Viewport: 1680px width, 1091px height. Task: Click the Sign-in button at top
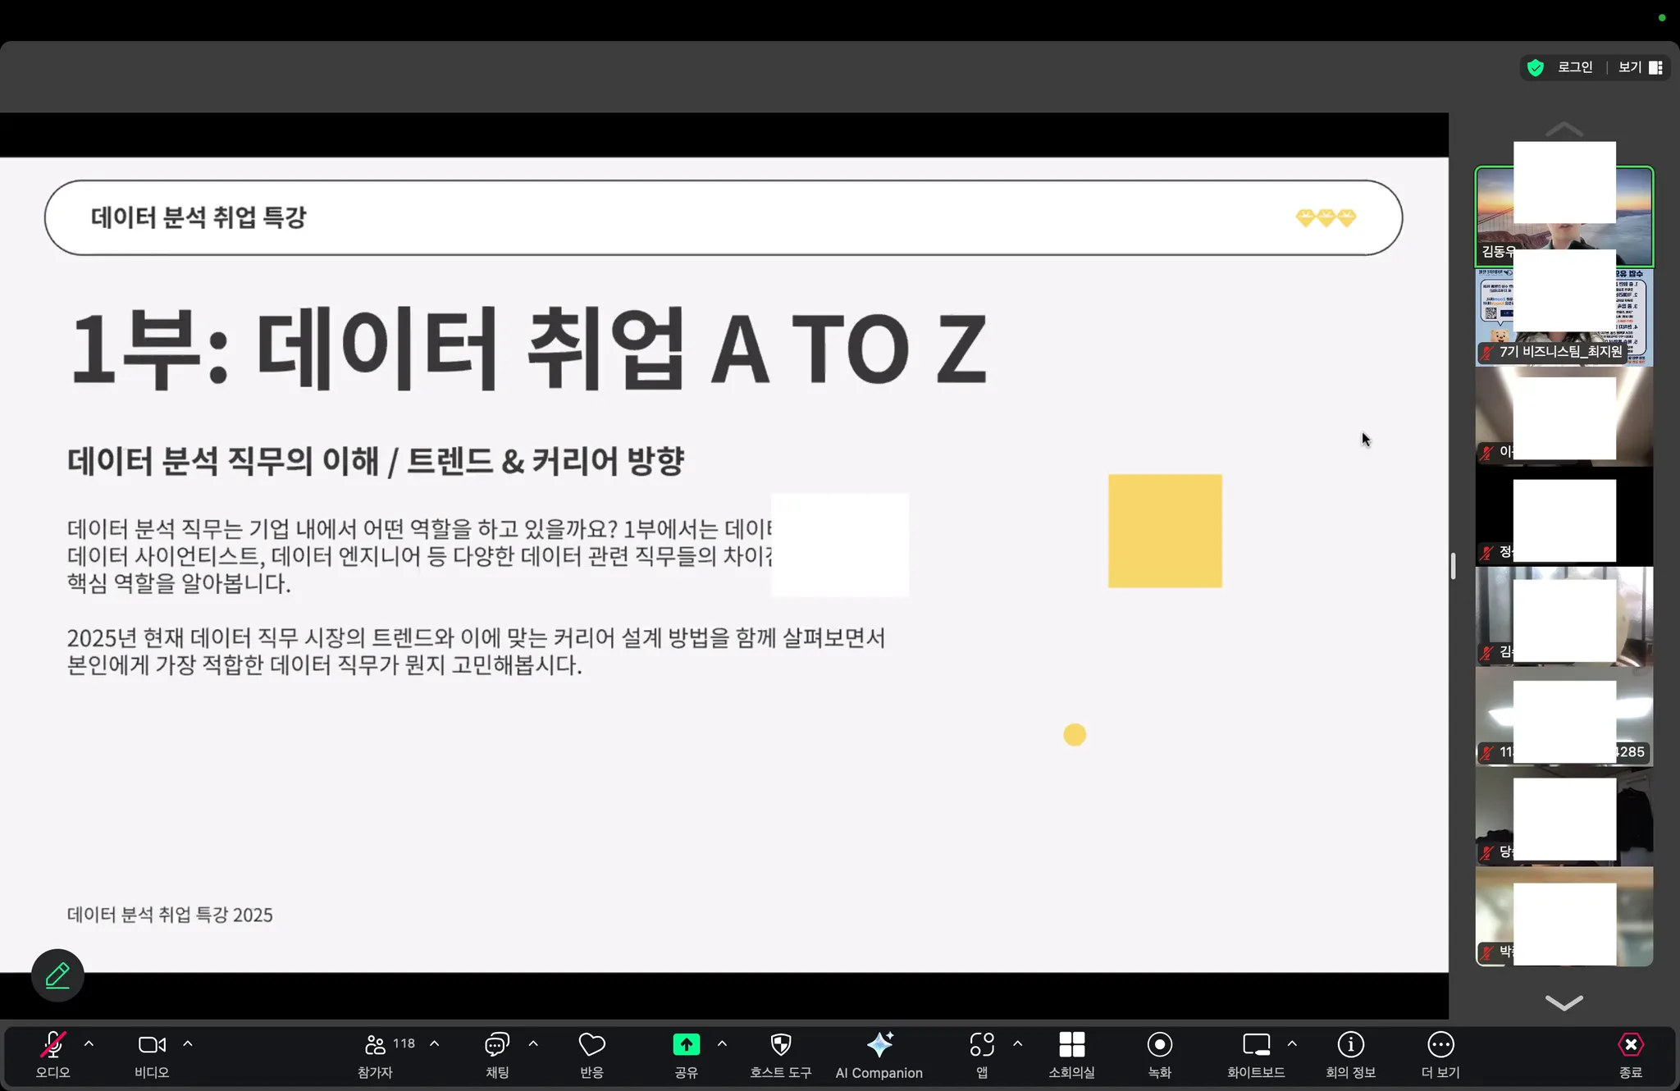(1574, 67)
